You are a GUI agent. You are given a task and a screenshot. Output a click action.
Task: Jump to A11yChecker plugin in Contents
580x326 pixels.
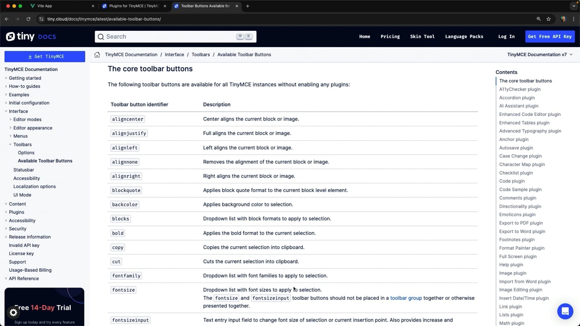(520, 89)
